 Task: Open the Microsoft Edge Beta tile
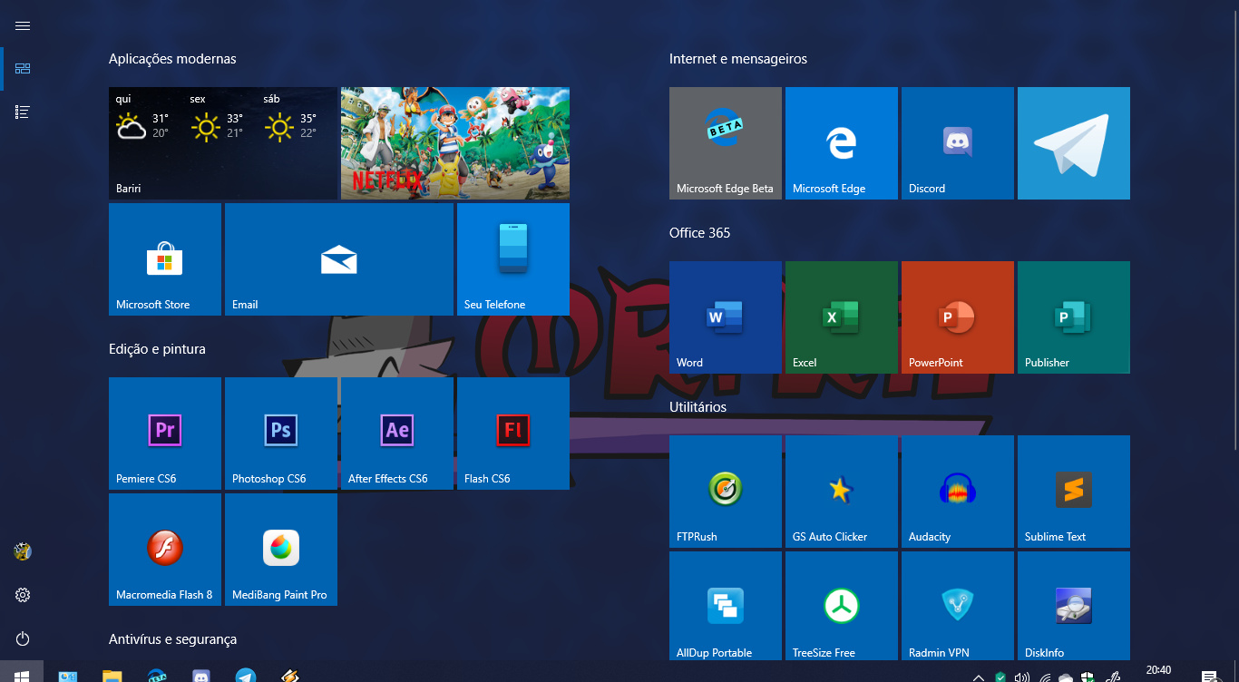pos(726,143)
